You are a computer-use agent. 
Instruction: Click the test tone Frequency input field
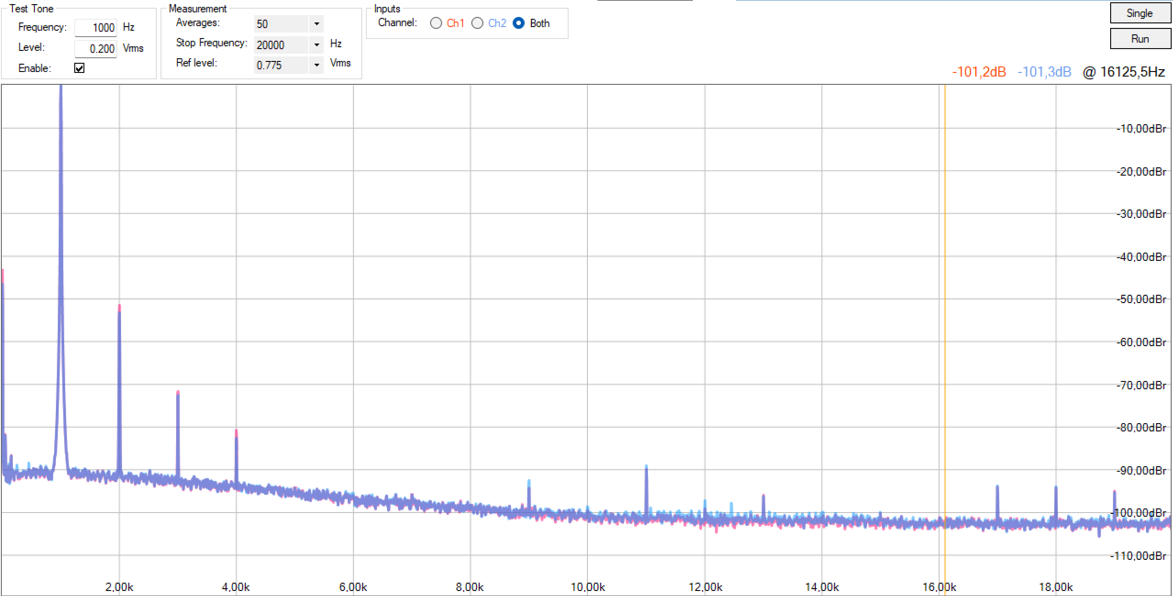pos(96,28)
